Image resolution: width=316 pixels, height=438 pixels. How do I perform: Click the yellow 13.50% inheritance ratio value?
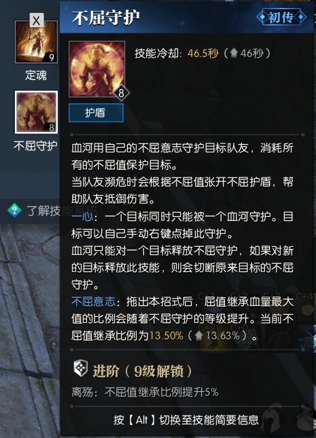166,335
